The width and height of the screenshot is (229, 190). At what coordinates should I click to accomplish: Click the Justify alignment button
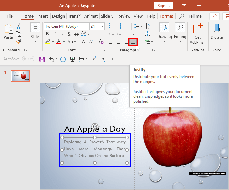[133, 42]
